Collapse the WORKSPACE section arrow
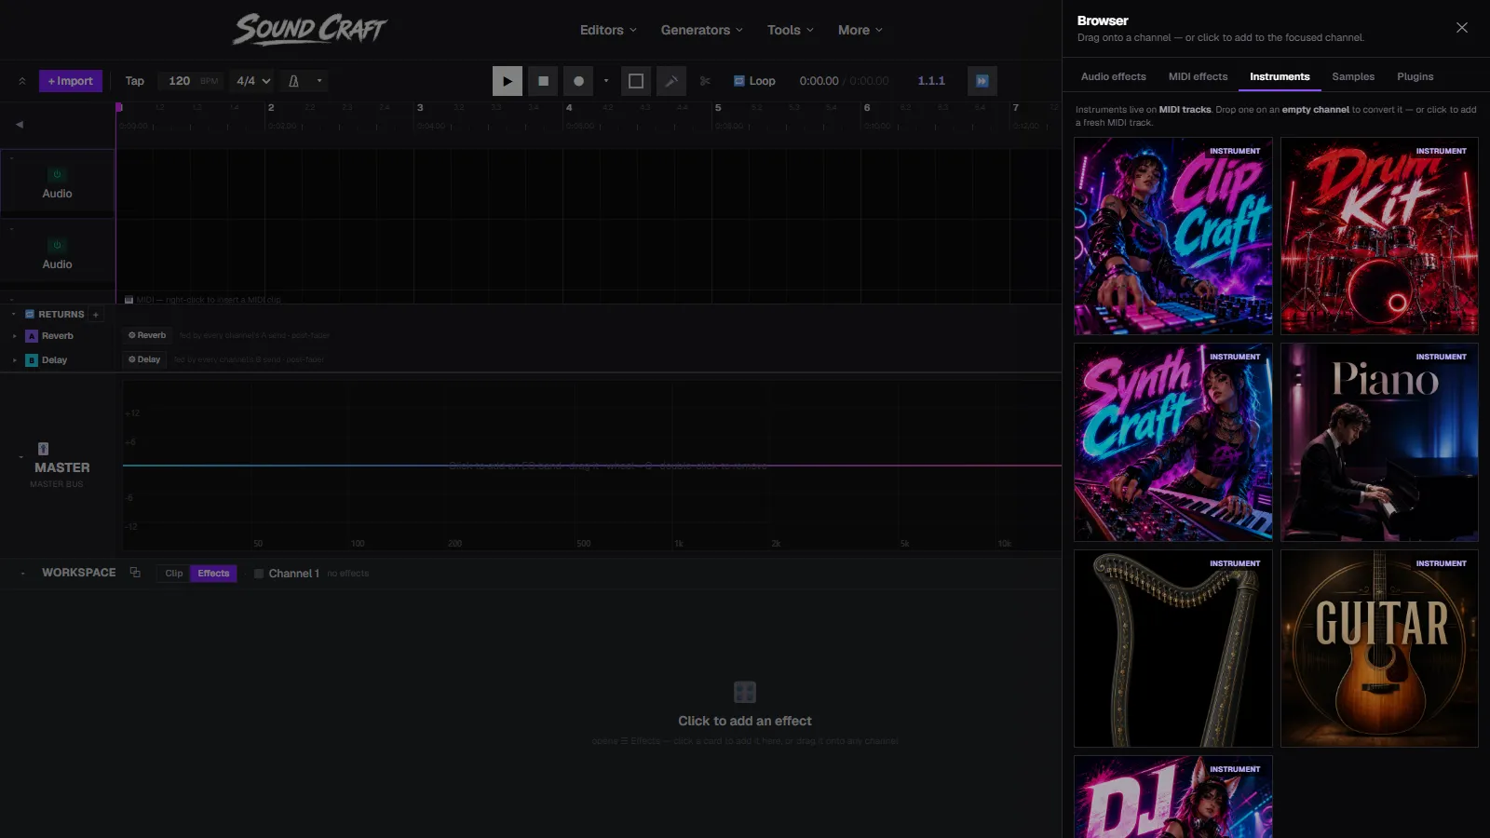Viewport: 1490px width, 838px height. pyautogui.click(x=22, y=574)
